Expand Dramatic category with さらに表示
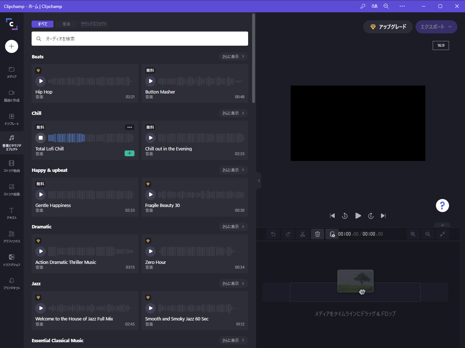Screen dimensions: 465x348 234,227
